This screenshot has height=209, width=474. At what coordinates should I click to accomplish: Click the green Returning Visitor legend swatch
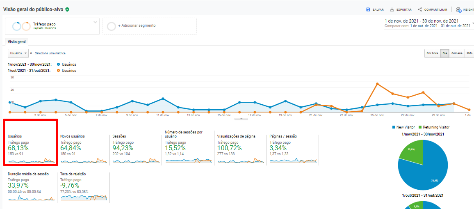click(421, 127)
